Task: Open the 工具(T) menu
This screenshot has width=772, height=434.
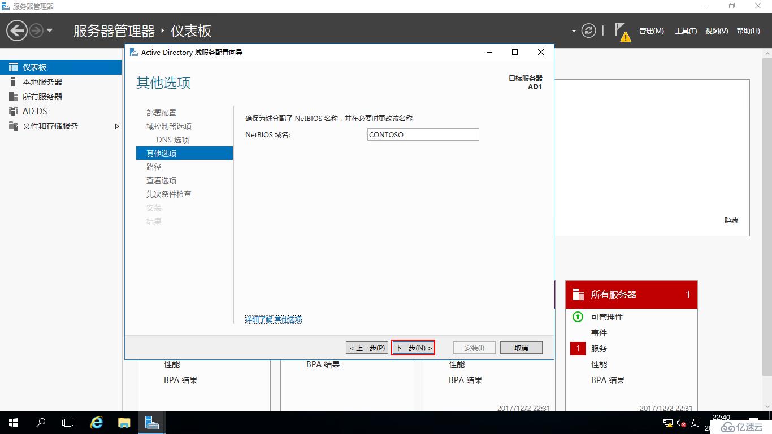Action: click(x=686, y=31)
